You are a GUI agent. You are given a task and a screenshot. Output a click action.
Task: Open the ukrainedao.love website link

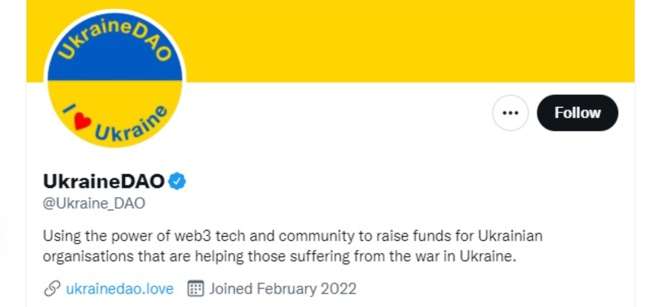120,288
